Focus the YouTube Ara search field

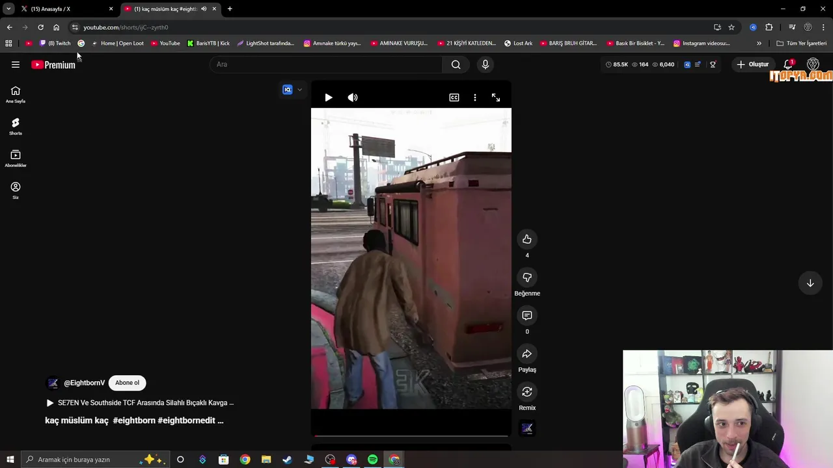[x=327, y=64]
